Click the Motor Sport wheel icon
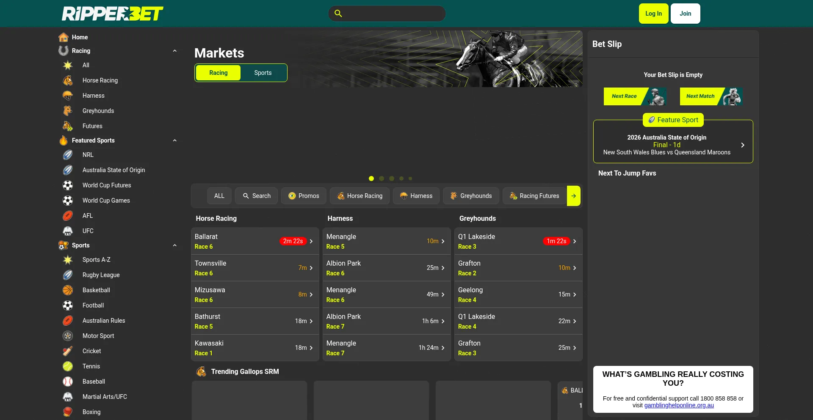This screenshot has width=813, height=420. (x=68, y=336)
